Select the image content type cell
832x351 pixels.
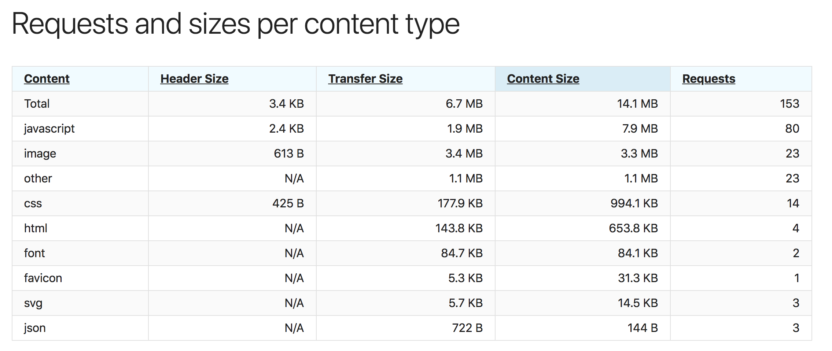coord(40,154)
